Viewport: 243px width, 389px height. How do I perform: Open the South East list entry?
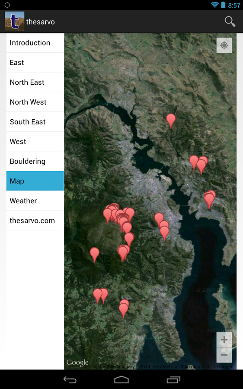[x=35, y=122]
